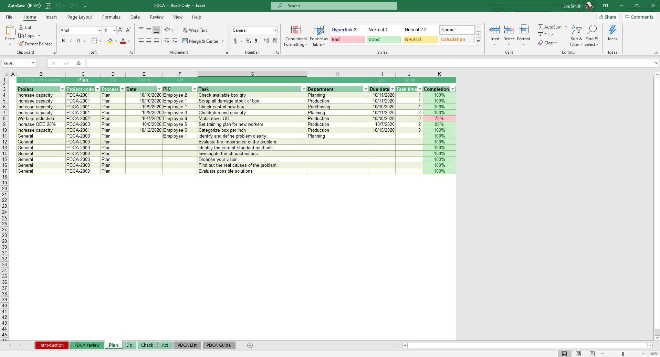This screenshot has height=357, width=660.
Task: Click the Search box in title bar
Action: pos(334,6)
